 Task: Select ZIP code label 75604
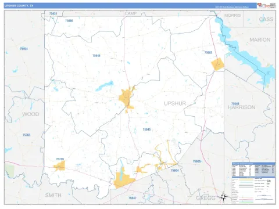tap(174, 171)
